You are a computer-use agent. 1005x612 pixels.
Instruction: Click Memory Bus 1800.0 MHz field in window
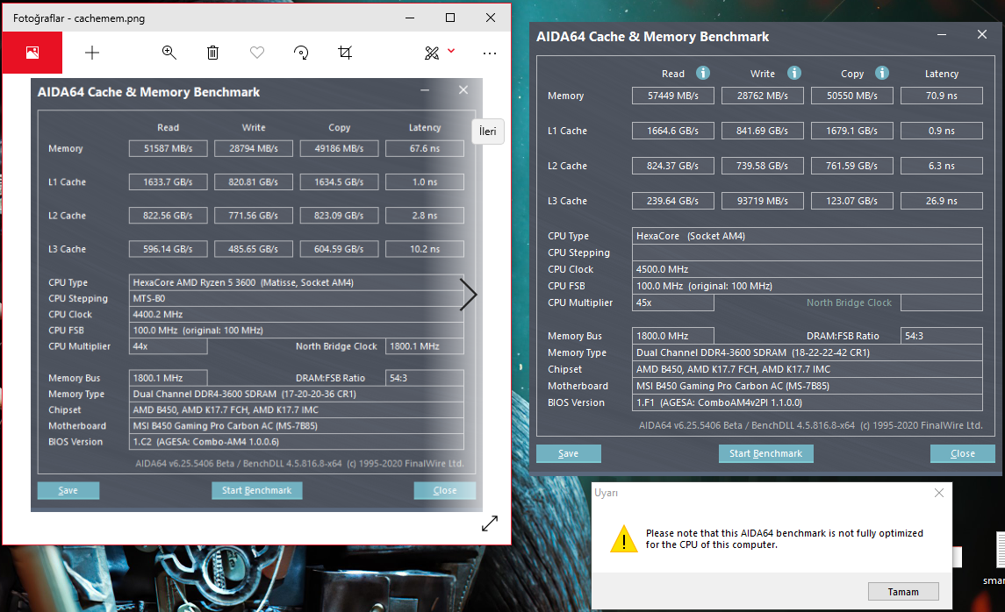pos(673,336)
